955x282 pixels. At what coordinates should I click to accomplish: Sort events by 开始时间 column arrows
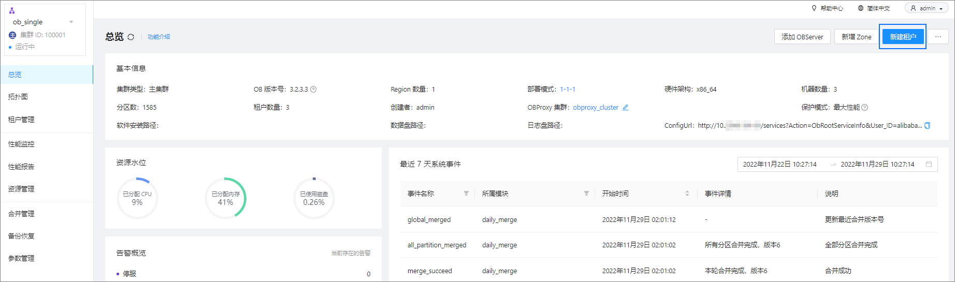point(687,194)
